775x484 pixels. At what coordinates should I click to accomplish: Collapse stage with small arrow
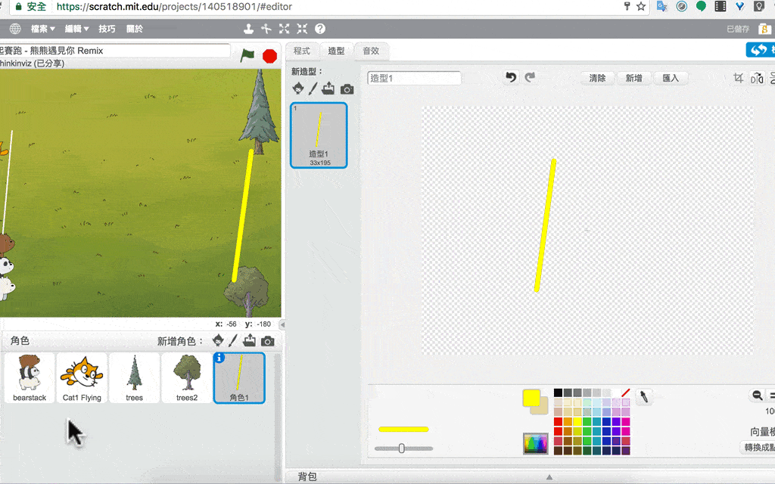pyautogui.click(x=282, y=324)
